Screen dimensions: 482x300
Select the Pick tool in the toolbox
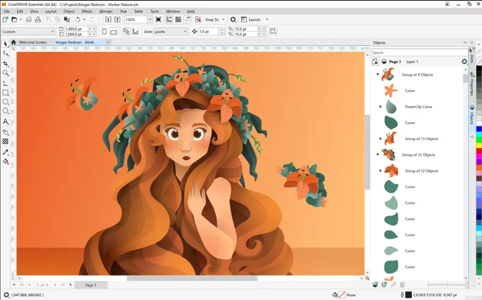[5, 44]
